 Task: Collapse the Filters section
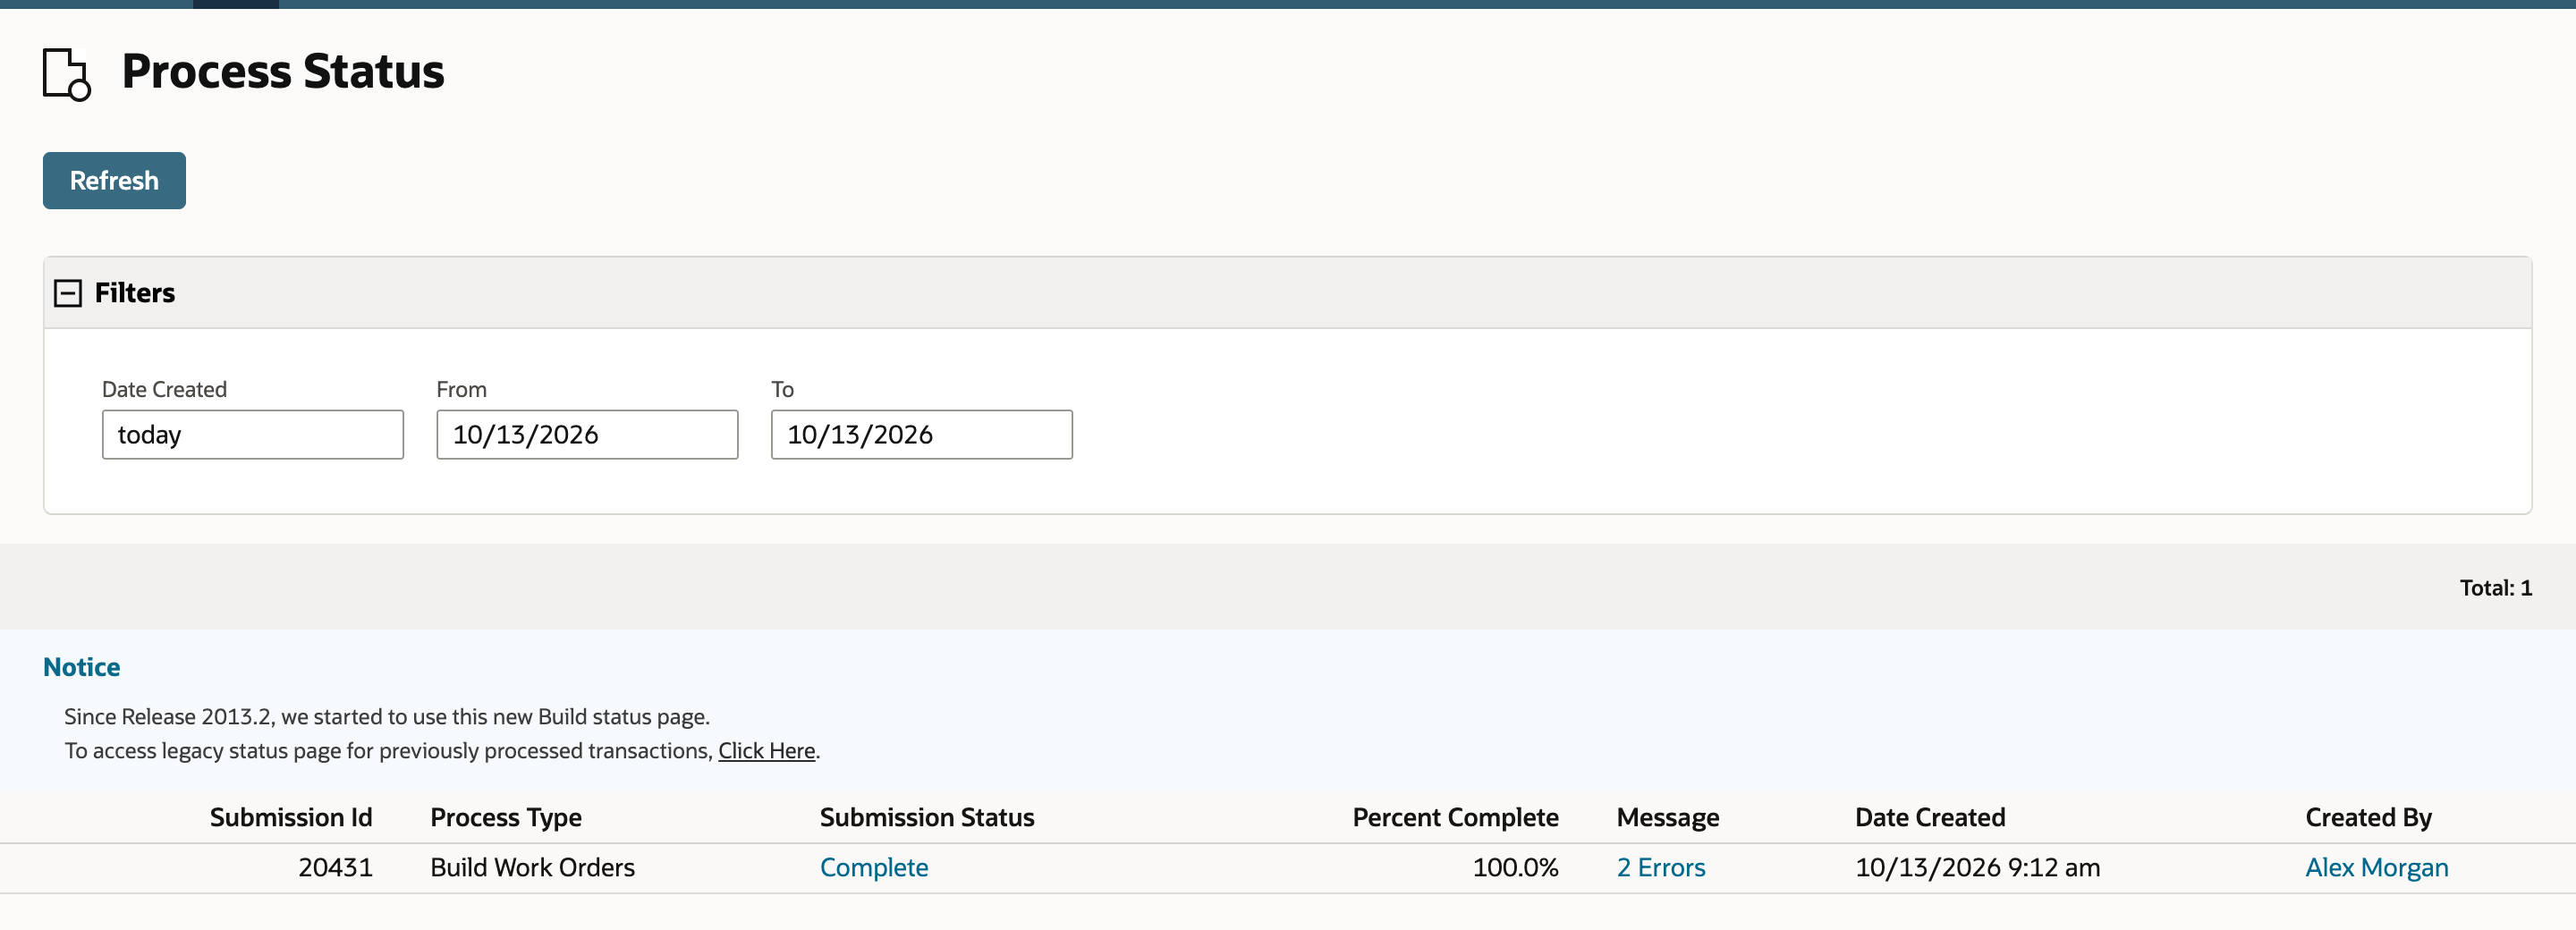click(68, 293)
